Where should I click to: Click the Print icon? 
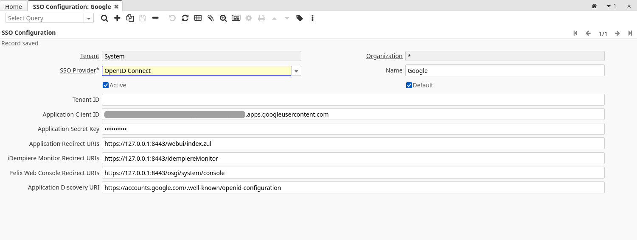click(x=261, y=18)
